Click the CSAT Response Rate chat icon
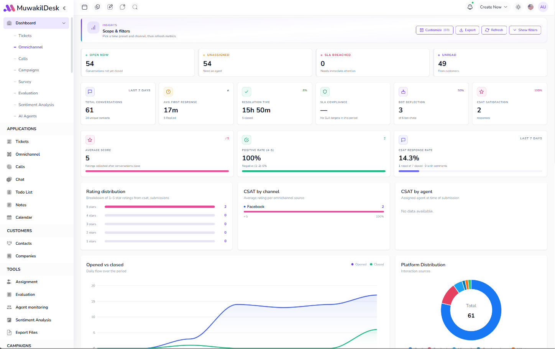555x349 pixels. click(x=403, y=140)
